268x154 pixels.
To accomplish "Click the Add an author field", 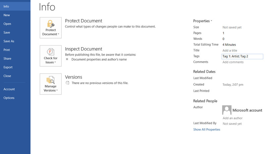I will tap(232, 118).
